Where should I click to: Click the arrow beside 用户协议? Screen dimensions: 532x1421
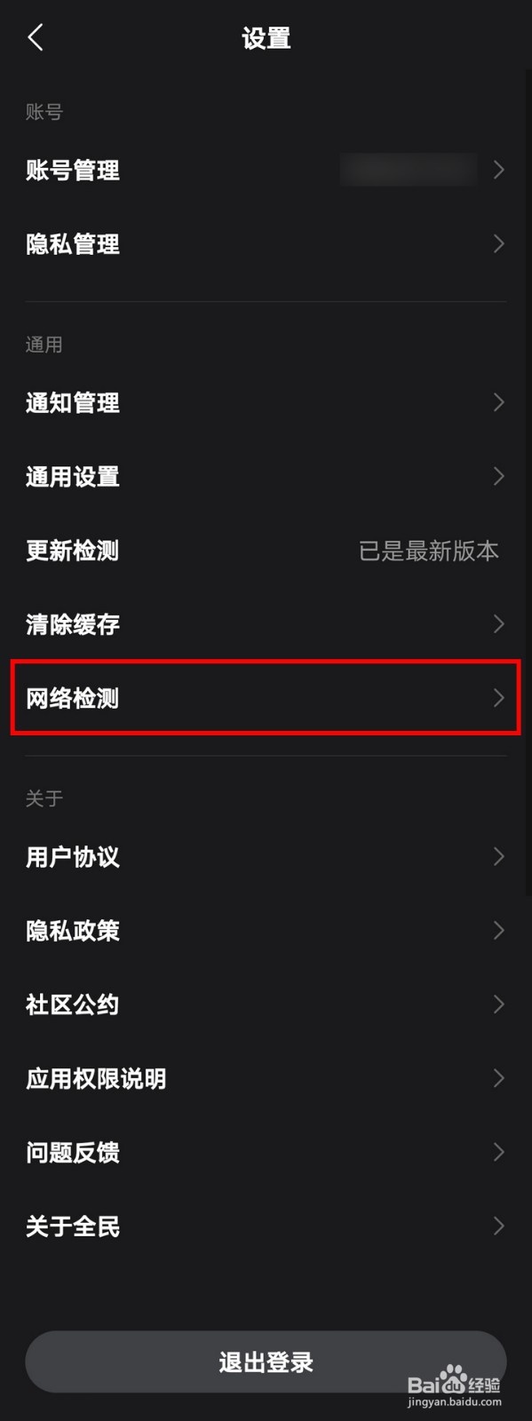498,856
